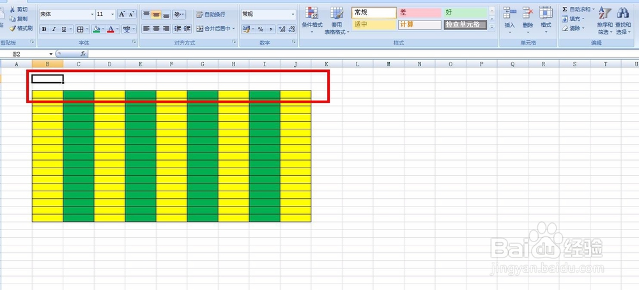Image resolution: width=639 pixels, height=290 pixels.
Task: Click Find and Select (查找和选择)
Action: 622,20
